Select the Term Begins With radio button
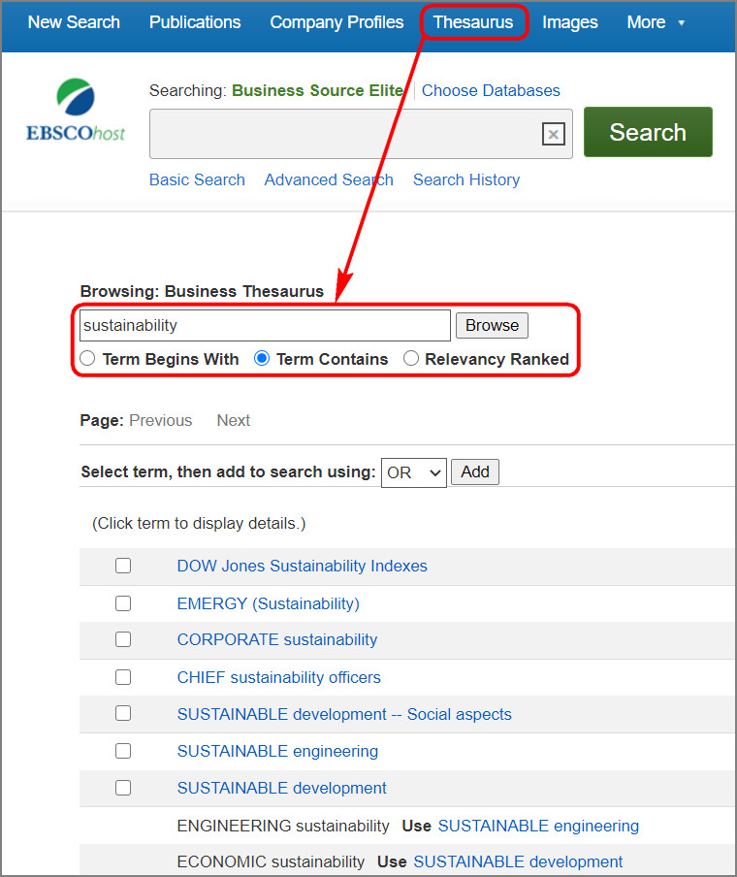737x877 pixels. pos(87,359)
